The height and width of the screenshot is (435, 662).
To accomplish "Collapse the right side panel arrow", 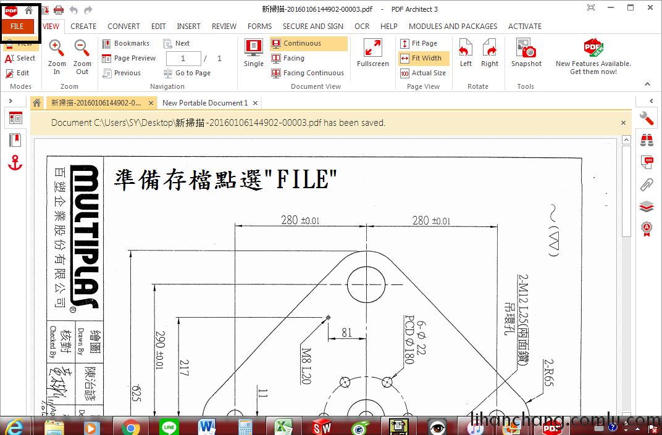I will pos(651,101).
